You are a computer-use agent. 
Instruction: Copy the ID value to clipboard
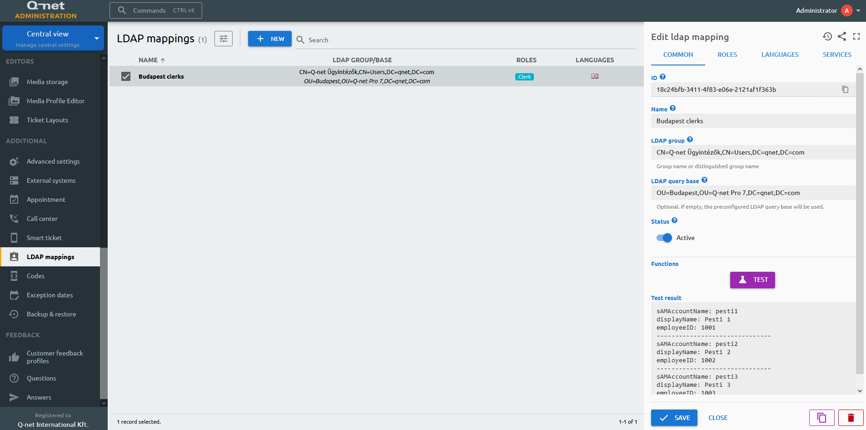click(845, 90)
